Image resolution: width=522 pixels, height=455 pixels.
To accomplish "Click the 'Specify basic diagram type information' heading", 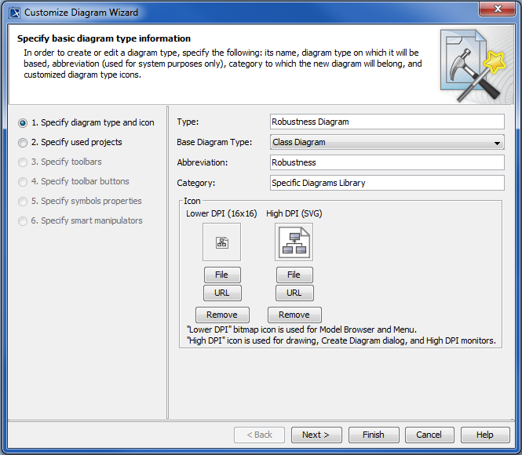I will tap(104, 38).
